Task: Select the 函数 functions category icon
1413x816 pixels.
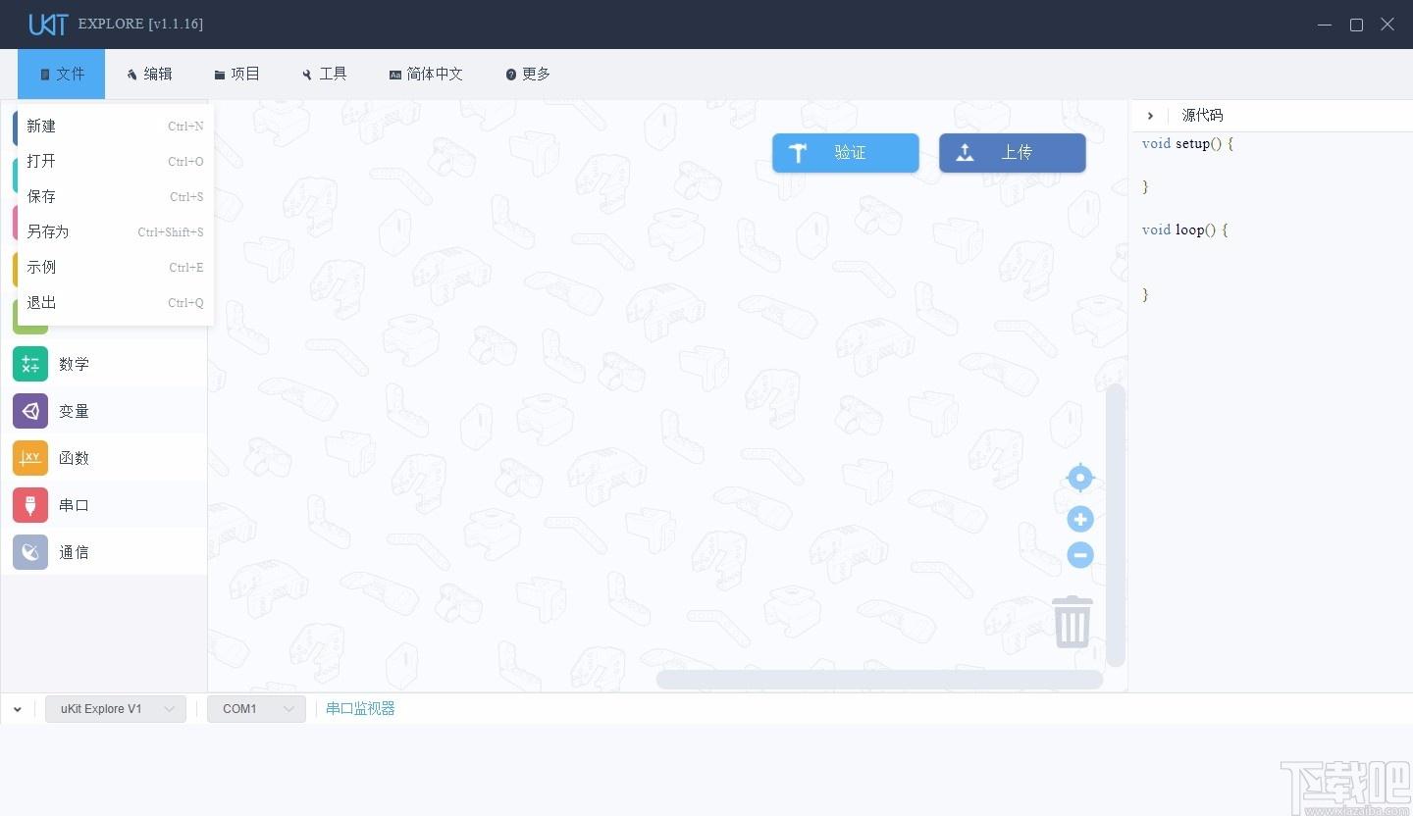Action: tap(30, 458)
